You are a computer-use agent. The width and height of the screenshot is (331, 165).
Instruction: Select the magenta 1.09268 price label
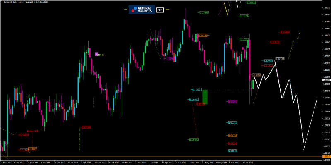233,102
